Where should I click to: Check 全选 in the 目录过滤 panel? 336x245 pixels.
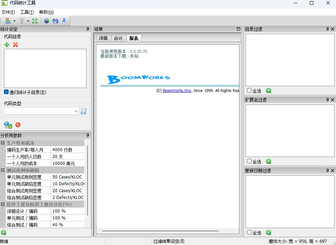[249, 91]
